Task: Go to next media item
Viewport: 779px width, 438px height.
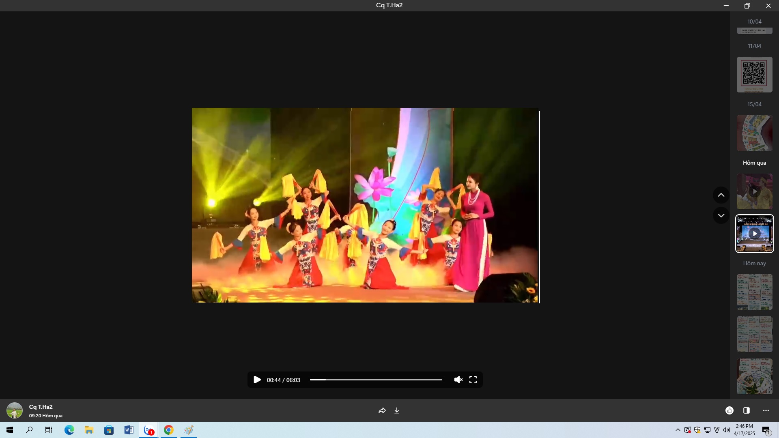Action: point(721,216)
